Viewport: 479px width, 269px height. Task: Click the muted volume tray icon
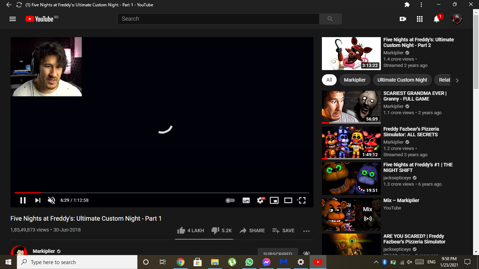point(410,262)
